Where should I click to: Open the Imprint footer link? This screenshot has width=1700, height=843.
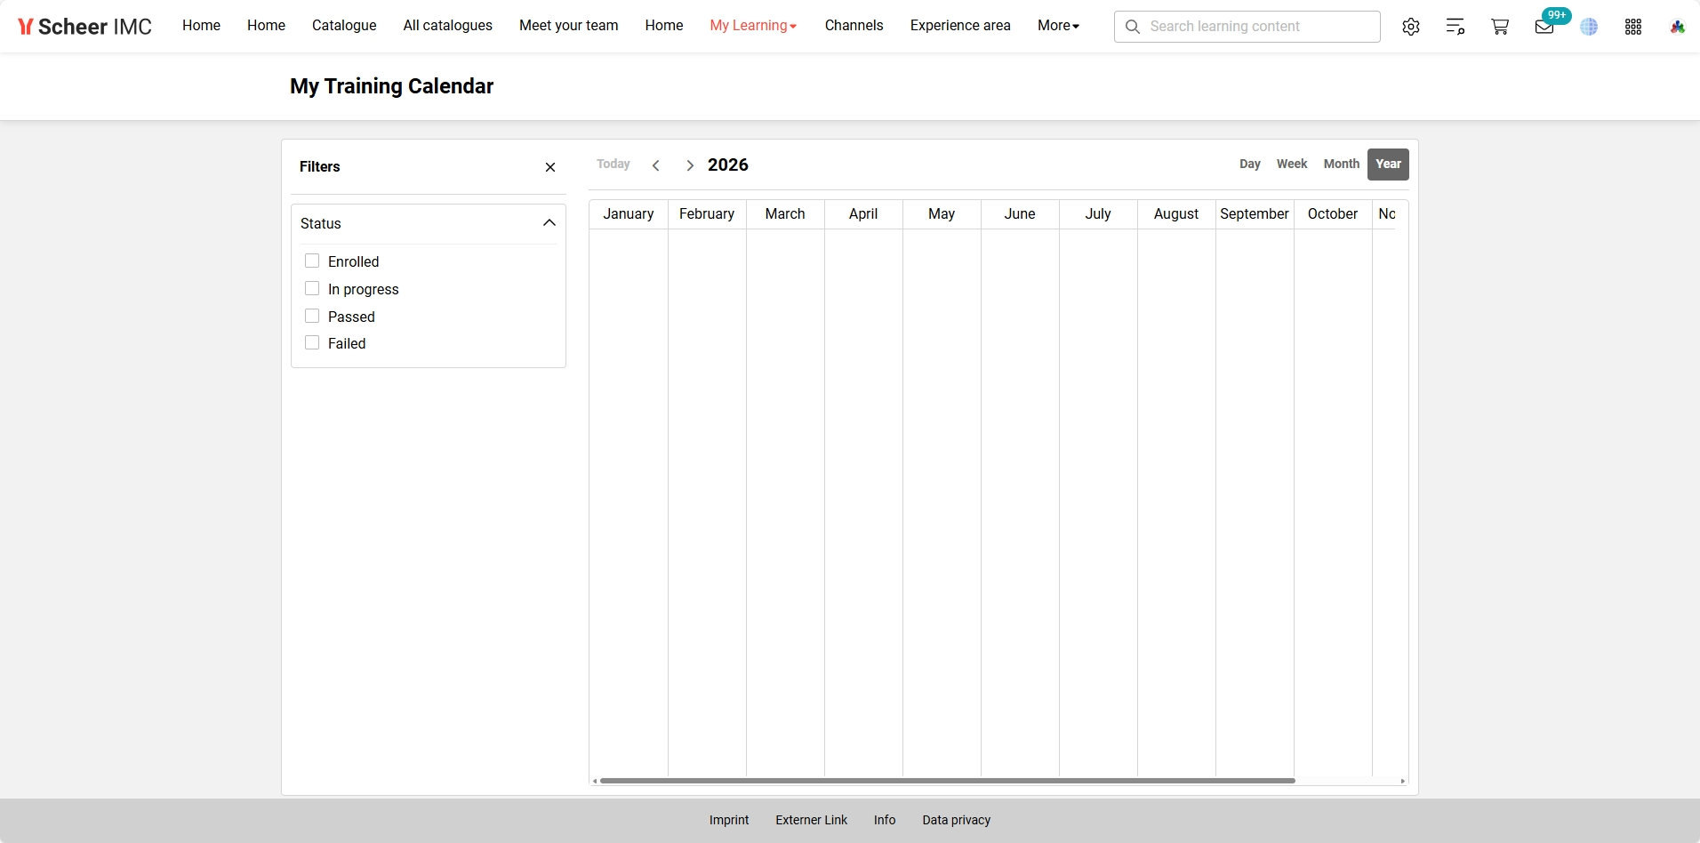[x=729, y=820]
